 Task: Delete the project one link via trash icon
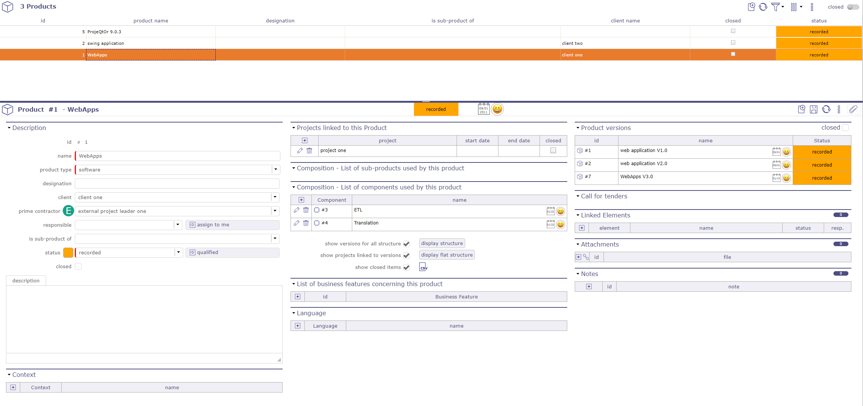coord(309,151)
